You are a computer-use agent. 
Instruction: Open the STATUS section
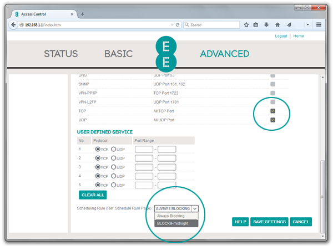[x=60, y=54]
